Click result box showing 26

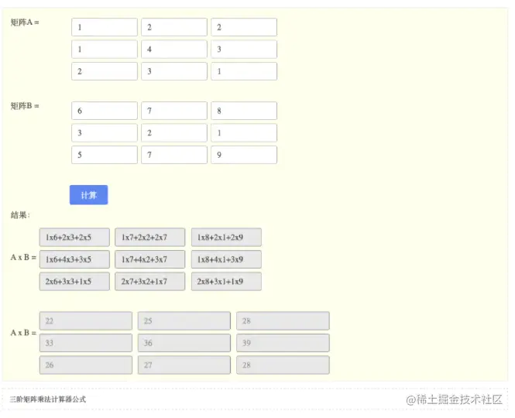86,365
